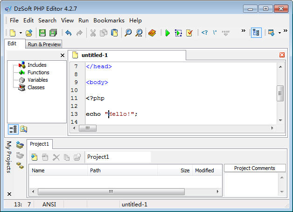The image size is (293, 212).
Task: Open the Bookmarks menu
Action: [109, 21]
